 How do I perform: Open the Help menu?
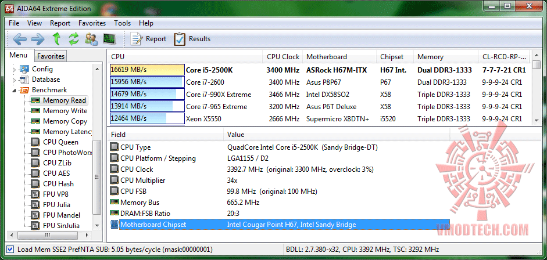[x=146, y=23]
